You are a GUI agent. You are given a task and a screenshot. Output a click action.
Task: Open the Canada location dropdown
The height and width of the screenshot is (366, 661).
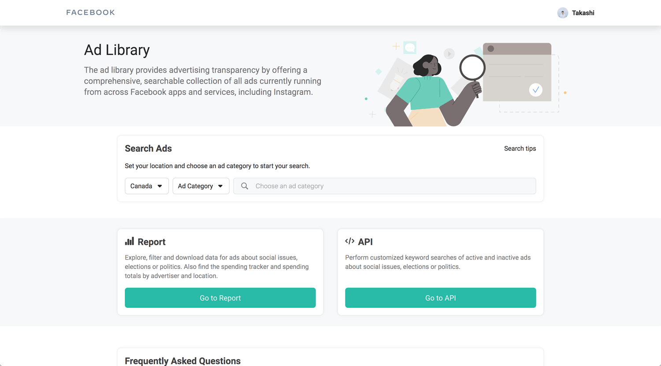(147, 186)
